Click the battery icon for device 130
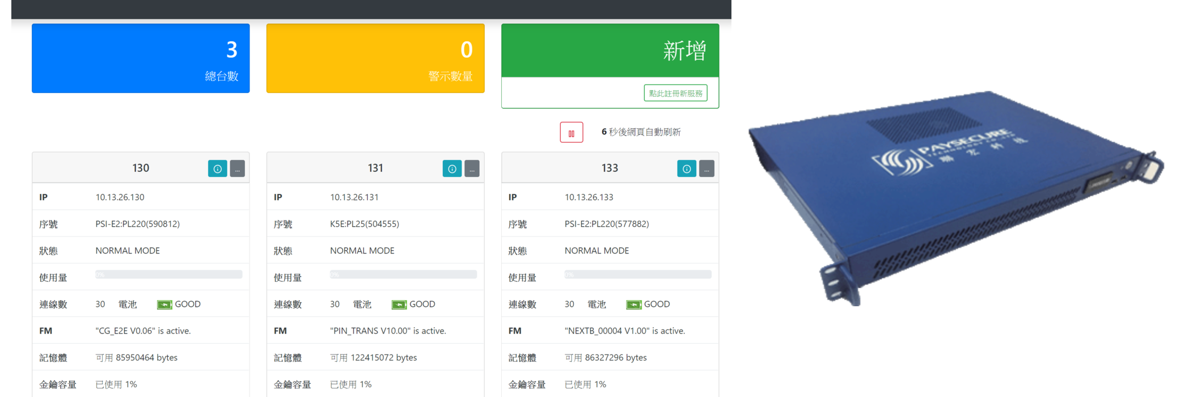 click(x=164, y=305)
